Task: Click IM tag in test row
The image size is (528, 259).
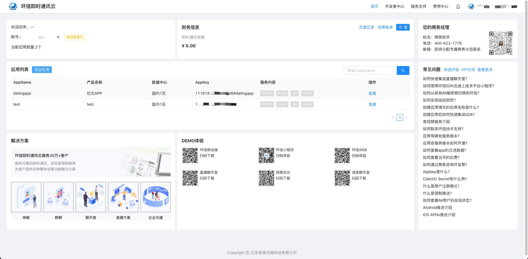Action: click(x=295, y=104)
